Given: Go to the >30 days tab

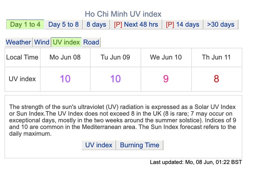Looking at the screenshot, I should [x=221, y=25].
